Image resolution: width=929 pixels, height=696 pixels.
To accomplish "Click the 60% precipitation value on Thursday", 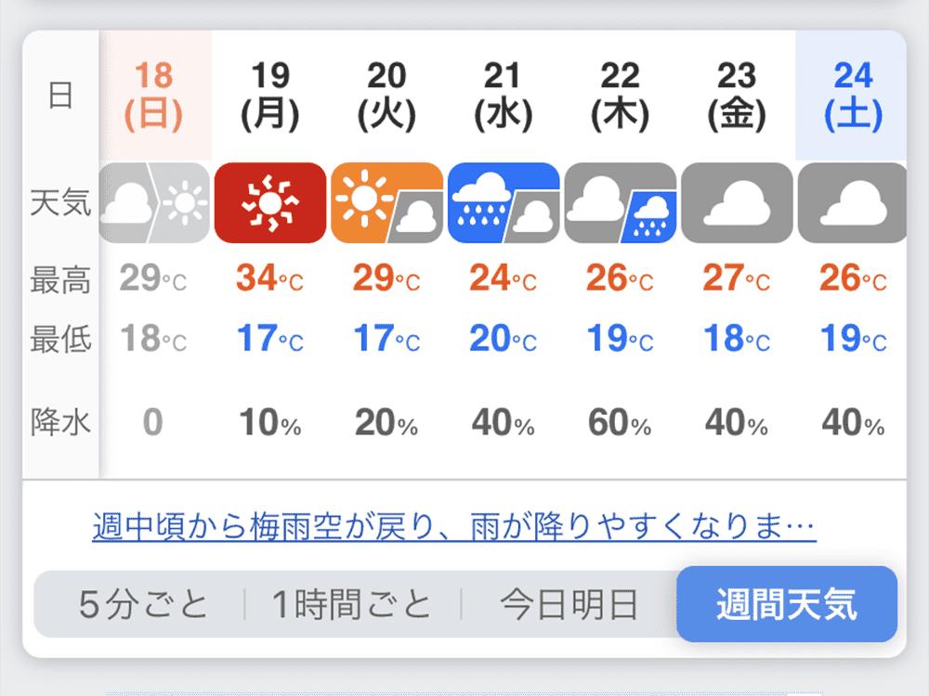I will click(x=620, y=422).
